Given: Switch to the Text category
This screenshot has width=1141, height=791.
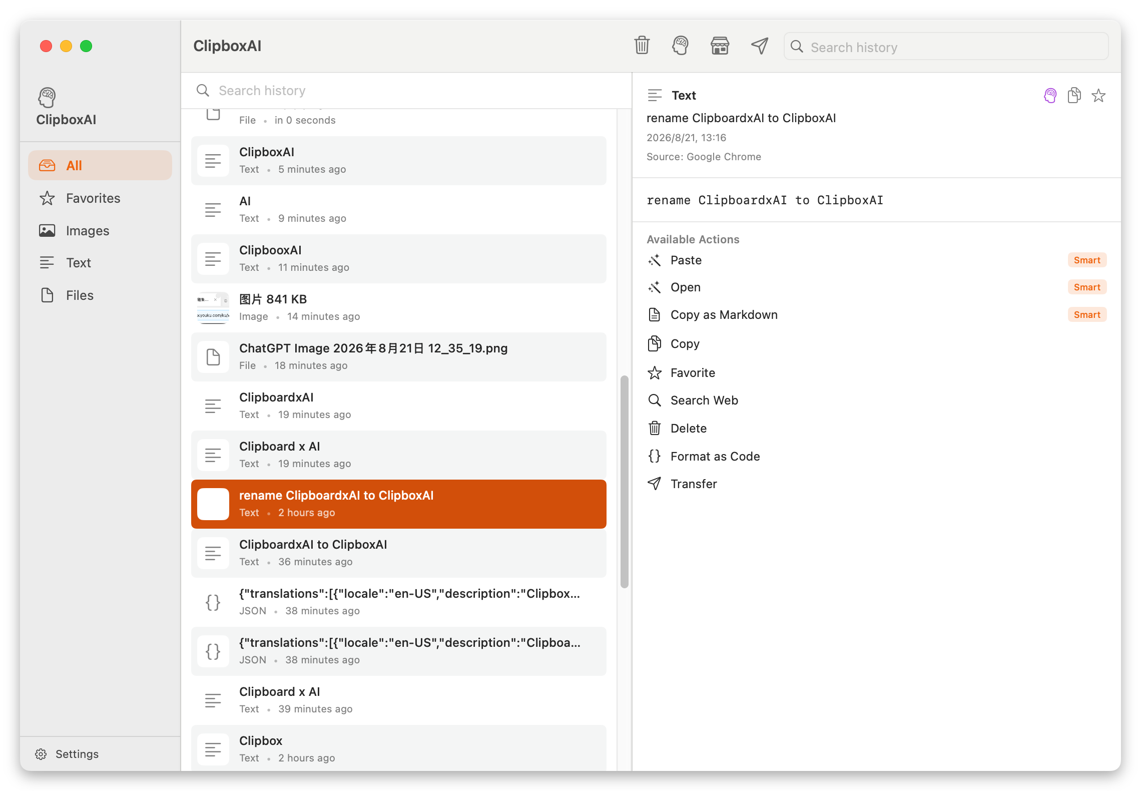Looking at the screenshot, I should (100, 262).
